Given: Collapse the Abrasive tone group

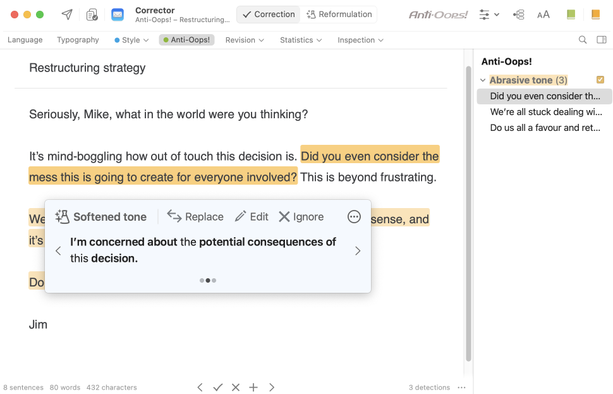Looking at the screenshot, I should 483,80.
